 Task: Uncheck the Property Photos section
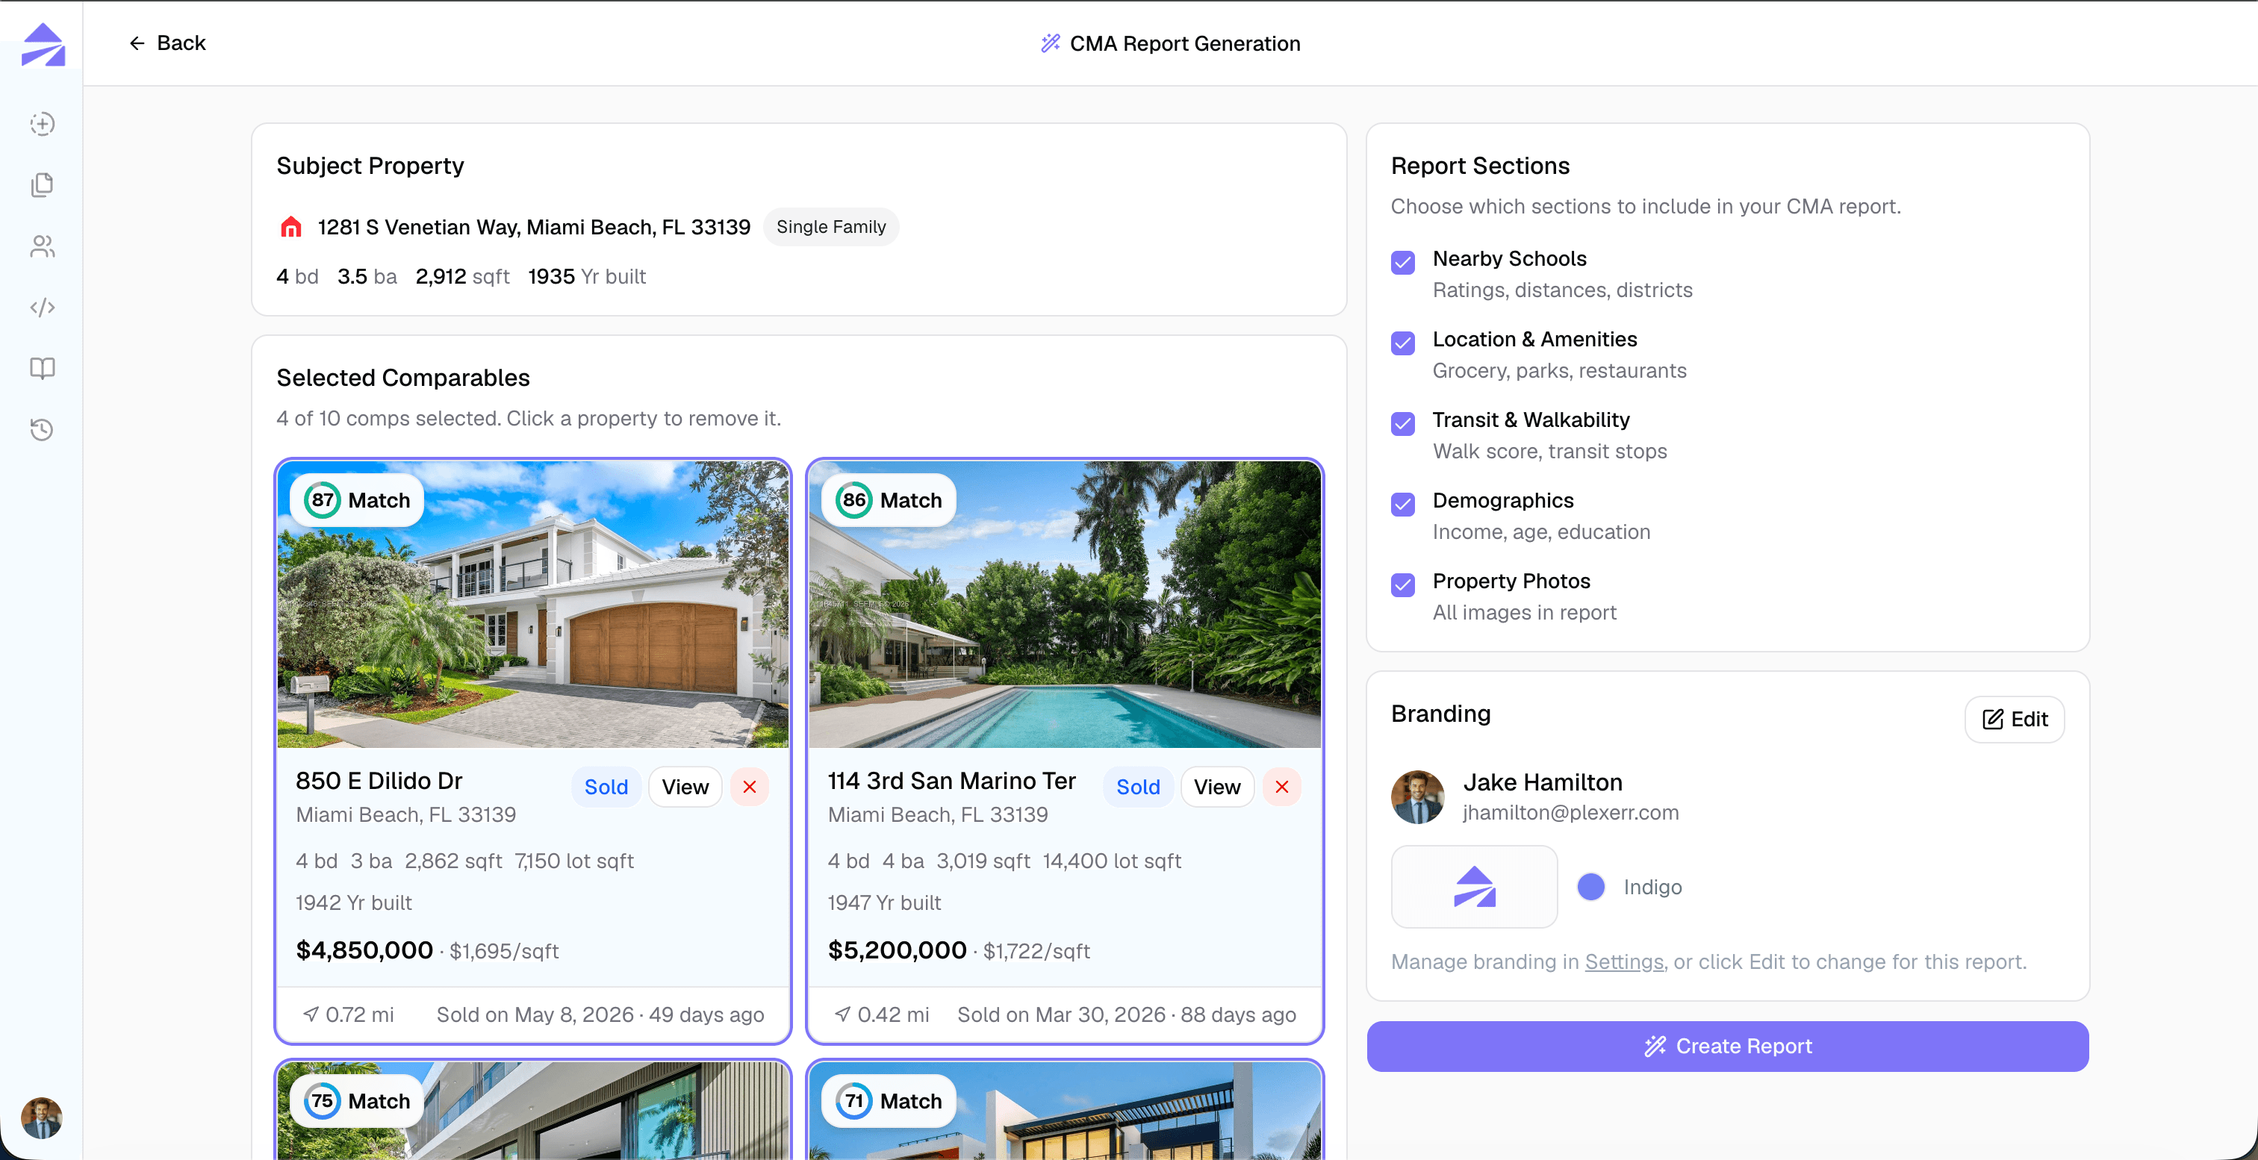(x=1402, y=584)
